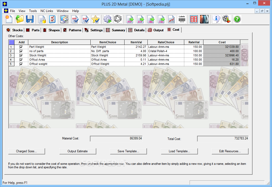Open RateChoice cell in Stock Weight row
The width and height of the screenshot is (272, 187).
click(166, 56)
